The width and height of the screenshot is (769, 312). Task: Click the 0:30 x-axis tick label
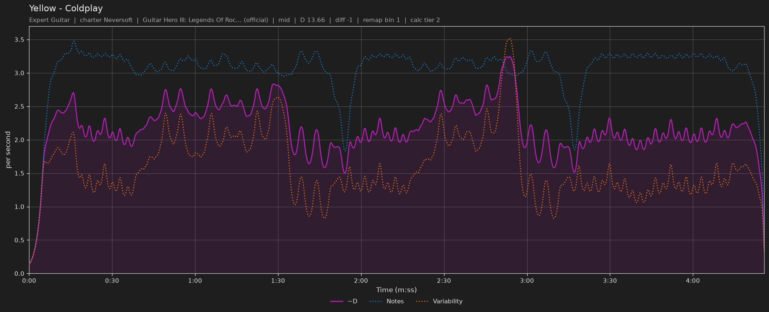112,281
